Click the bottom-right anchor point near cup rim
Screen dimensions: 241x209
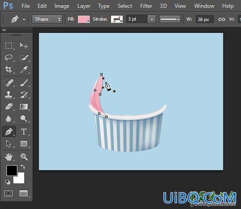[106, 117]
